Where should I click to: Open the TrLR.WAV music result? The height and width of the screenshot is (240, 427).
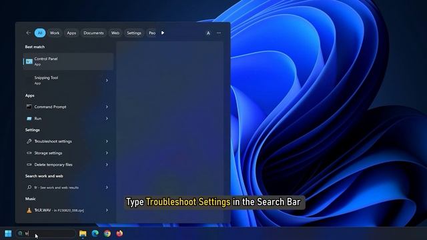[68, 211]
